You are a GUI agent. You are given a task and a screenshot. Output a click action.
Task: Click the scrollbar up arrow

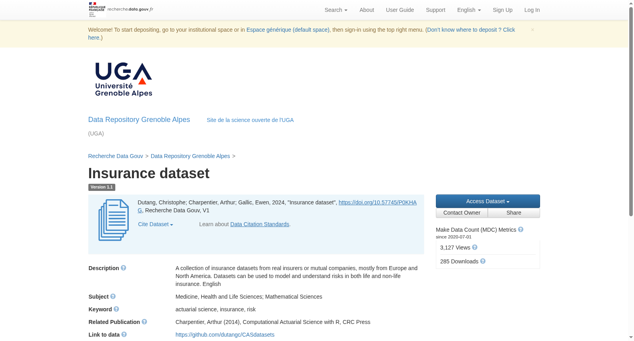[x=631, y=3]
